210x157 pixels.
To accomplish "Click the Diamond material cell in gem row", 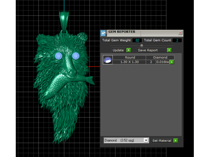I will [x=160, y=58].
